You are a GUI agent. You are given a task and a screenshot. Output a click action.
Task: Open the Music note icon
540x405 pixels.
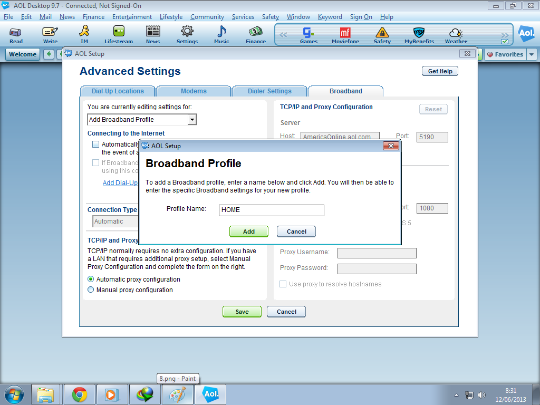tap(221, 35)
